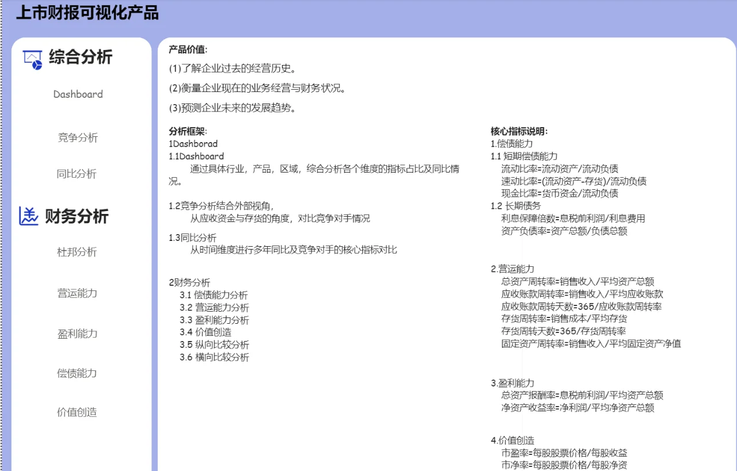Navigate to 盈利能力 in the sidebar
737x471 pixels.
77,334
